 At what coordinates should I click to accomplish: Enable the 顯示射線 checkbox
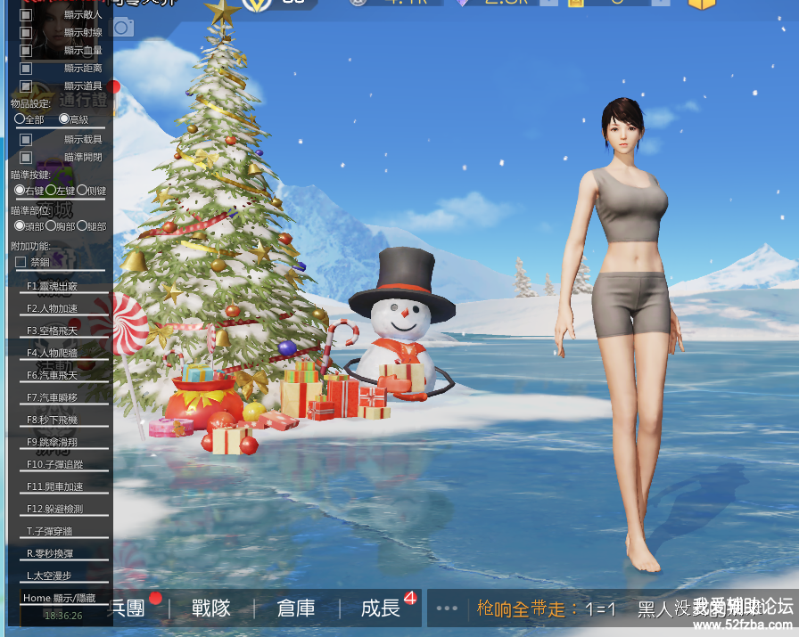(26, 33)
